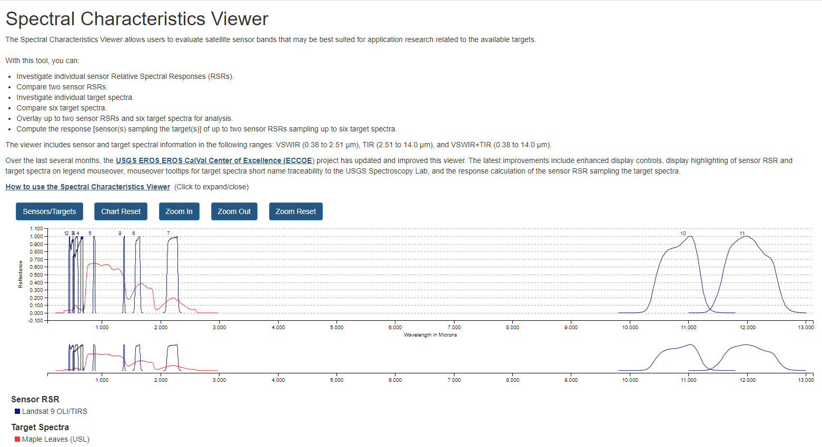Click the Maple Leaves (USL) red legend swatch
822x447 pixels.
pos(17,439)
